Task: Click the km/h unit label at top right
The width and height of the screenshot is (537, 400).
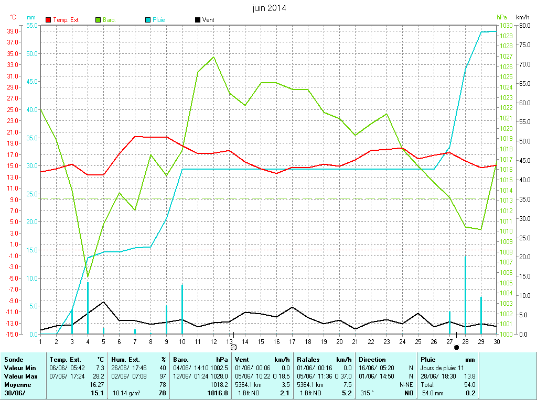Action: click(523, 17)
